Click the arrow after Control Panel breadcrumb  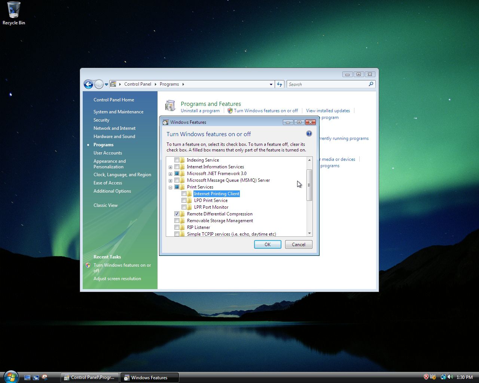[x=155, y=84]
